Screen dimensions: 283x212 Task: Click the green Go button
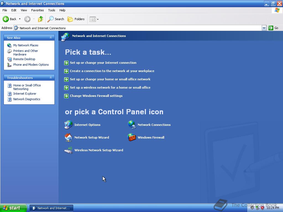click(x=273, y=28)
